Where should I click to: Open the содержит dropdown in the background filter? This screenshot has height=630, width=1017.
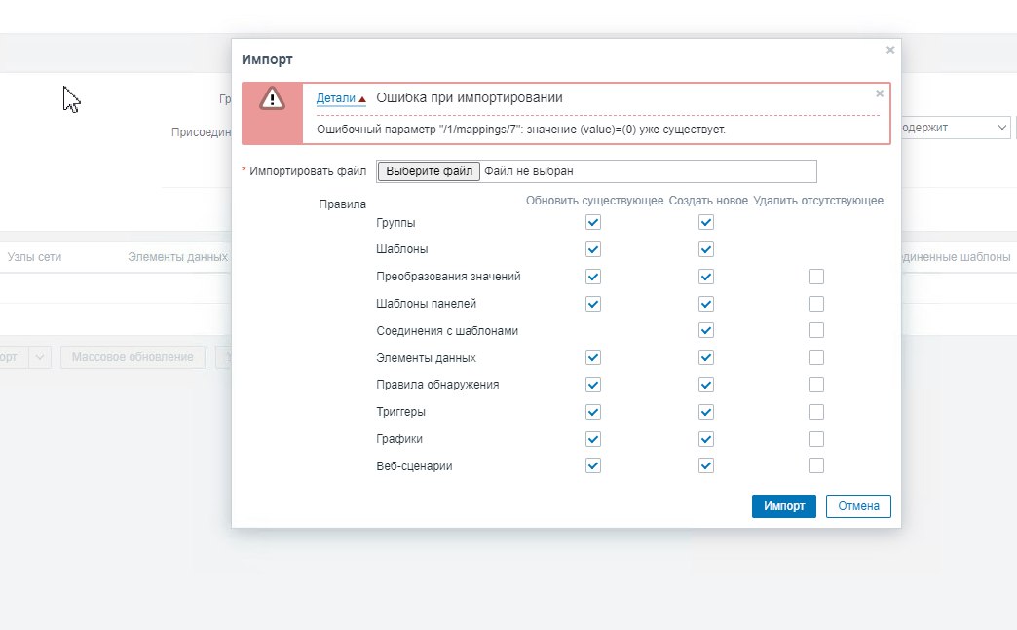(x=953, y=128)
